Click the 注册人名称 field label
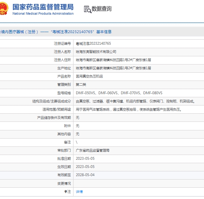This screenshot has width=204, height=199. coord(62,52)
